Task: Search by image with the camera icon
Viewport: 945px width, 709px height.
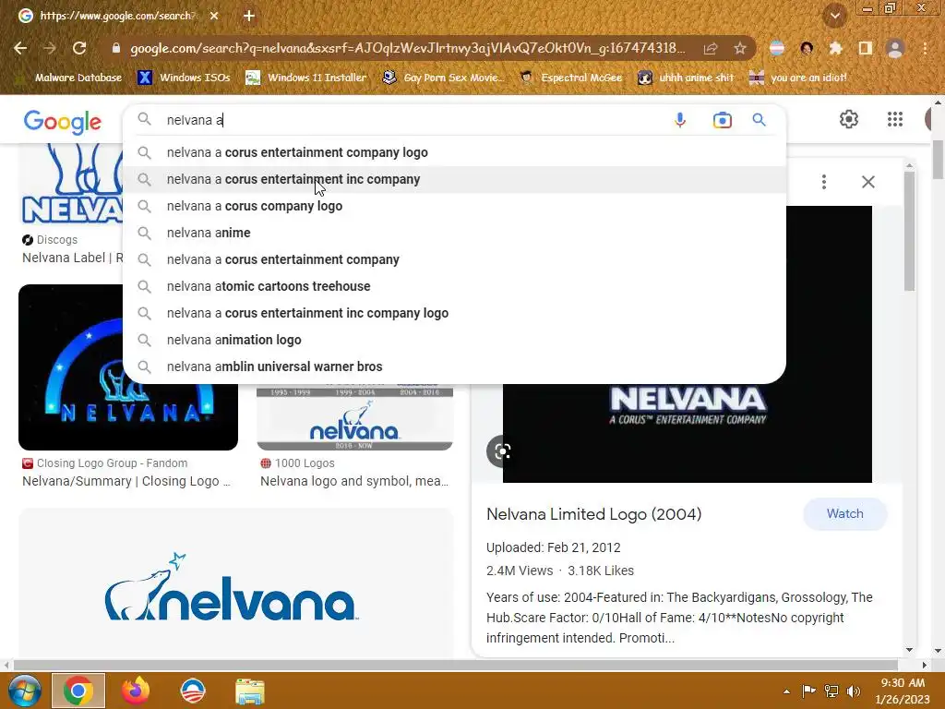Action: point(722,120)
